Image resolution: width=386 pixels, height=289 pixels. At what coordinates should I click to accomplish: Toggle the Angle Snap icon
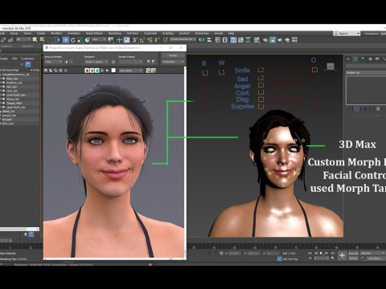coord(142,40)
